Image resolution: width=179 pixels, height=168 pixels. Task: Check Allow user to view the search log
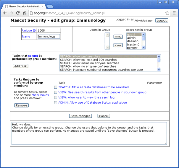tap(56, 97)
